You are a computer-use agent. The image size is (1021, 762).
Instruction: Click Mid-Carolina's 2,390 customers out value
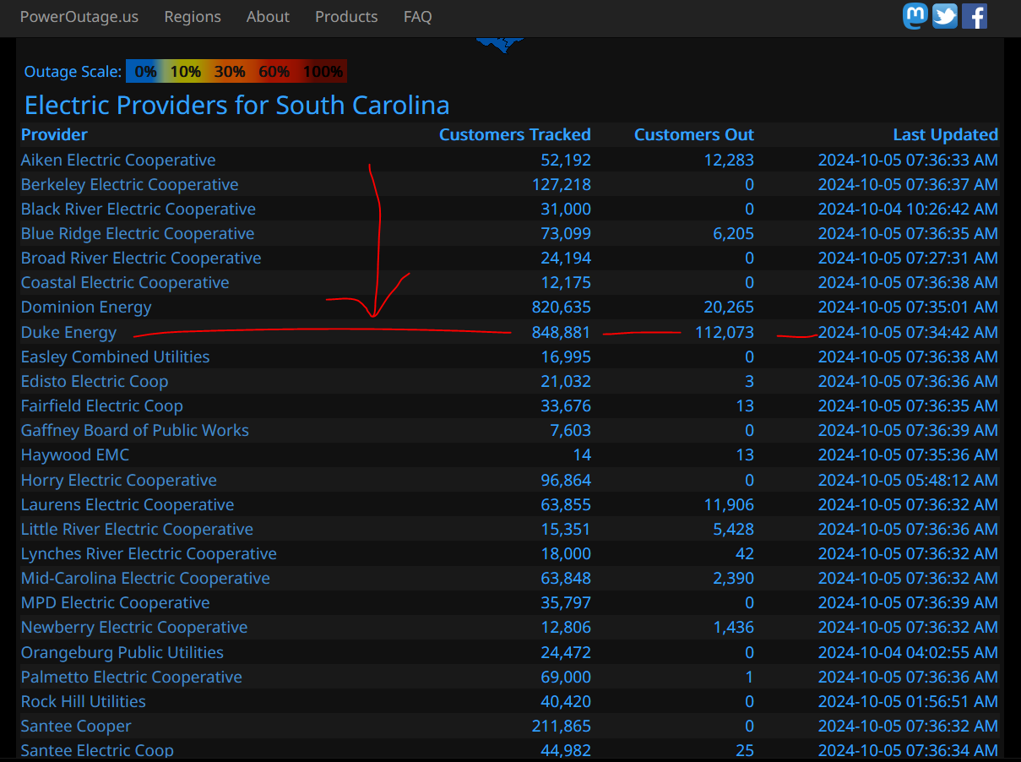(734, 578)
